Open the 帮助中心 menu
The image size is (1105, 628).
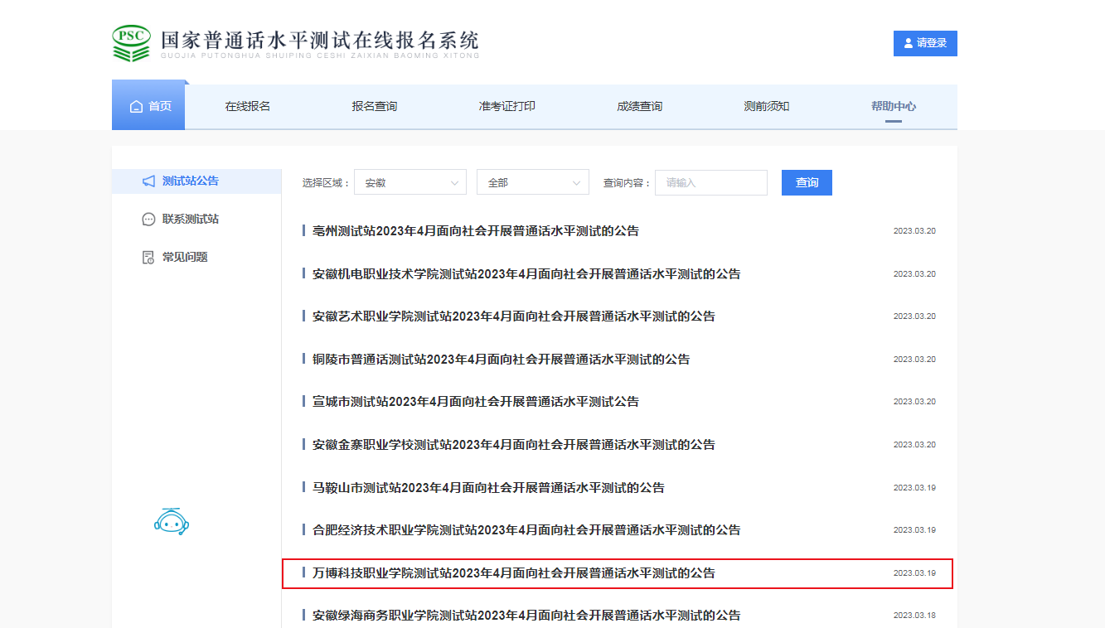tap(894, 106)
